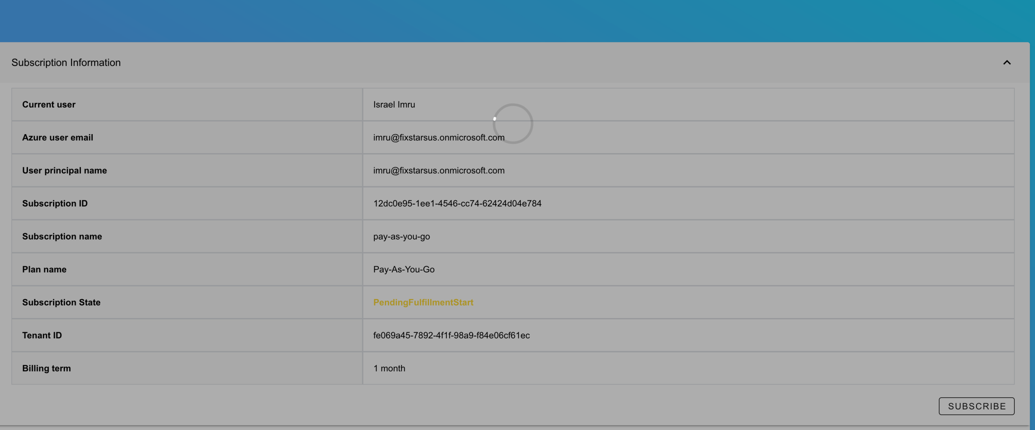Click the Azure user email row label
This screenshot has width=1035, height=430.
(57, 137)
